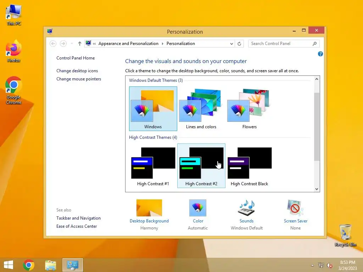Open the recent locations dropdown arrow

tap(72, 44)
